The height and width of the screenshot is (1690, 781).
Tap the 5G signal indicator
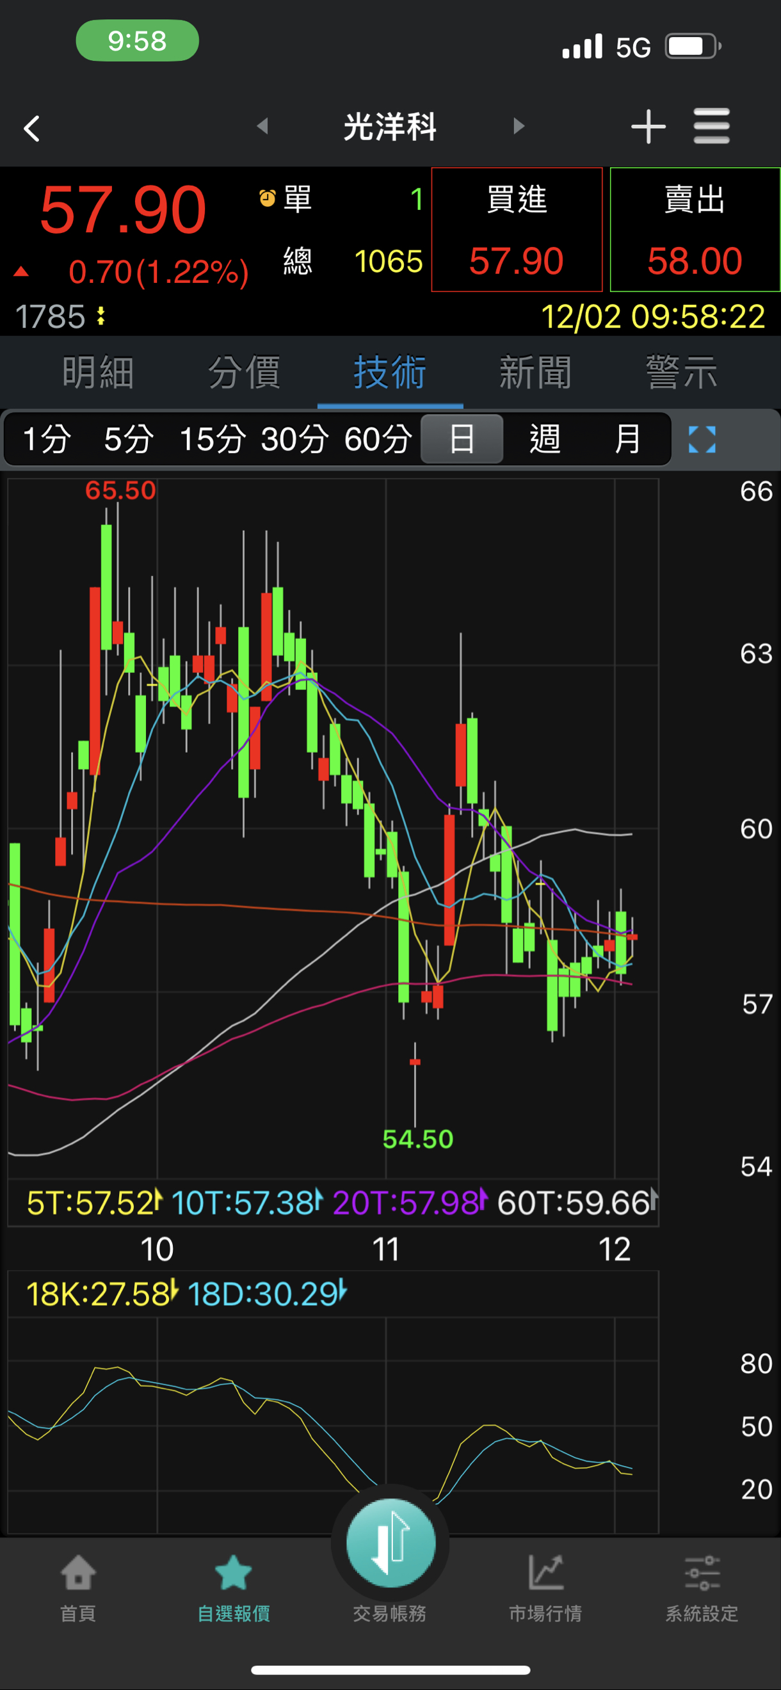click(x=633, y=47)
